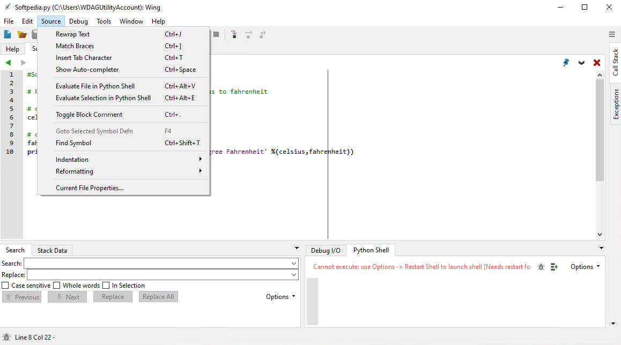The image size is (621, 345).
Task: Select Find Symbol menu item
Action: click(123, 143)
